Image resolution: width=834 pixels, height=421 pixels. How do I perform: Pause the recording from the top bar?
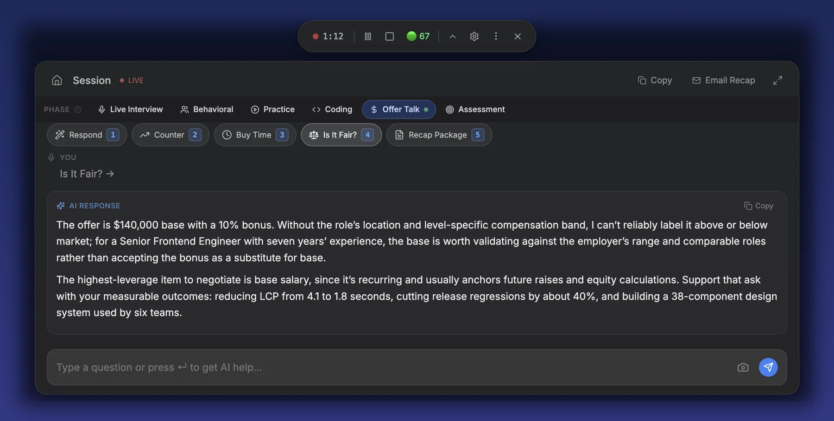[x=368, y=36]
